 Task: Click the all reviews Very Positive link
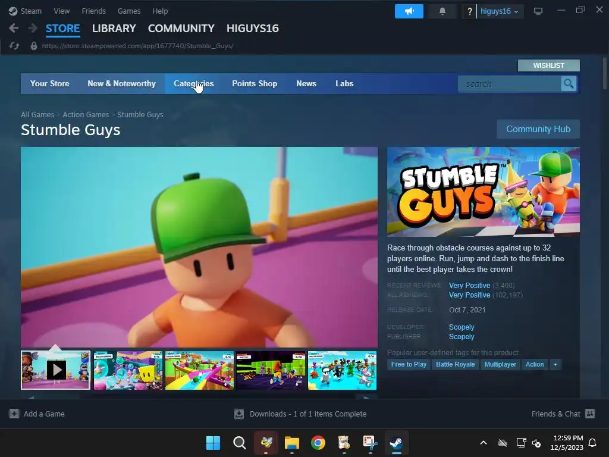point(470,295)
